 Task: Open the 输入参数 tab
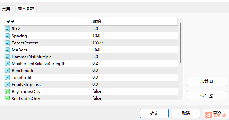tap(26, 9)
